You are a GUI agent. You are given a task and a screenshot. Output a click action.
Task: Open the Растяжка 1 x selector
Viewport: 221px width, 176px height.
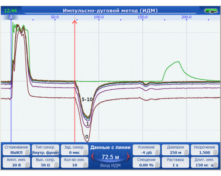point(175,162)
